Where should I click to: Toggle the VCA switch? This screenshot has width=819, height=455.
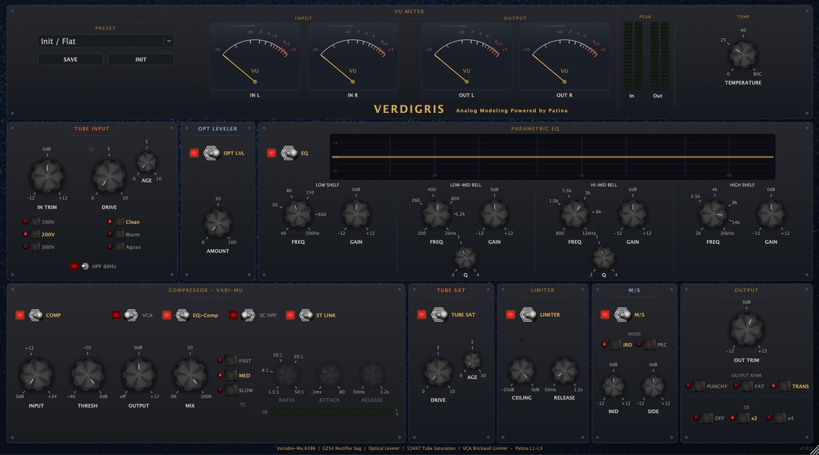point(131,315)
